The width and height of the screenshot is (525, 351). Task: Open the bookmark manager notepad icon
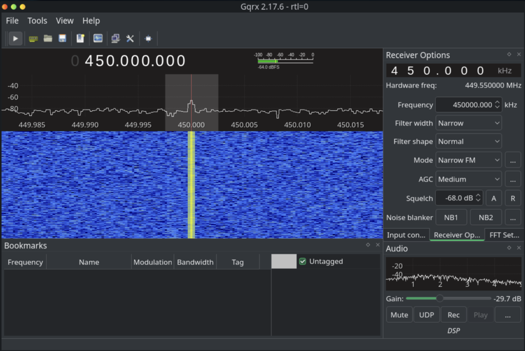tap(80, 38)
